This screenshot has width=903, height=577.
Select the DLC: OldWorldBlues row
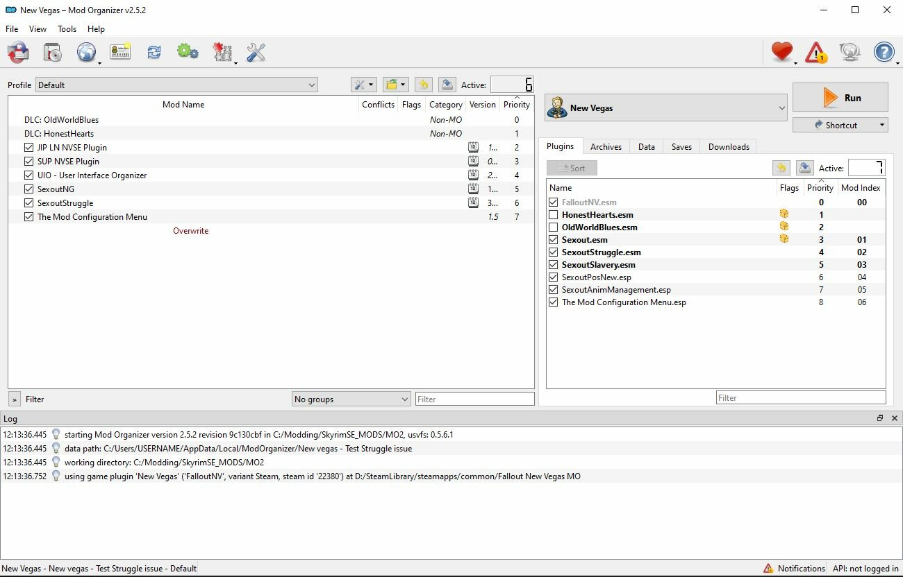pos(271,119)
